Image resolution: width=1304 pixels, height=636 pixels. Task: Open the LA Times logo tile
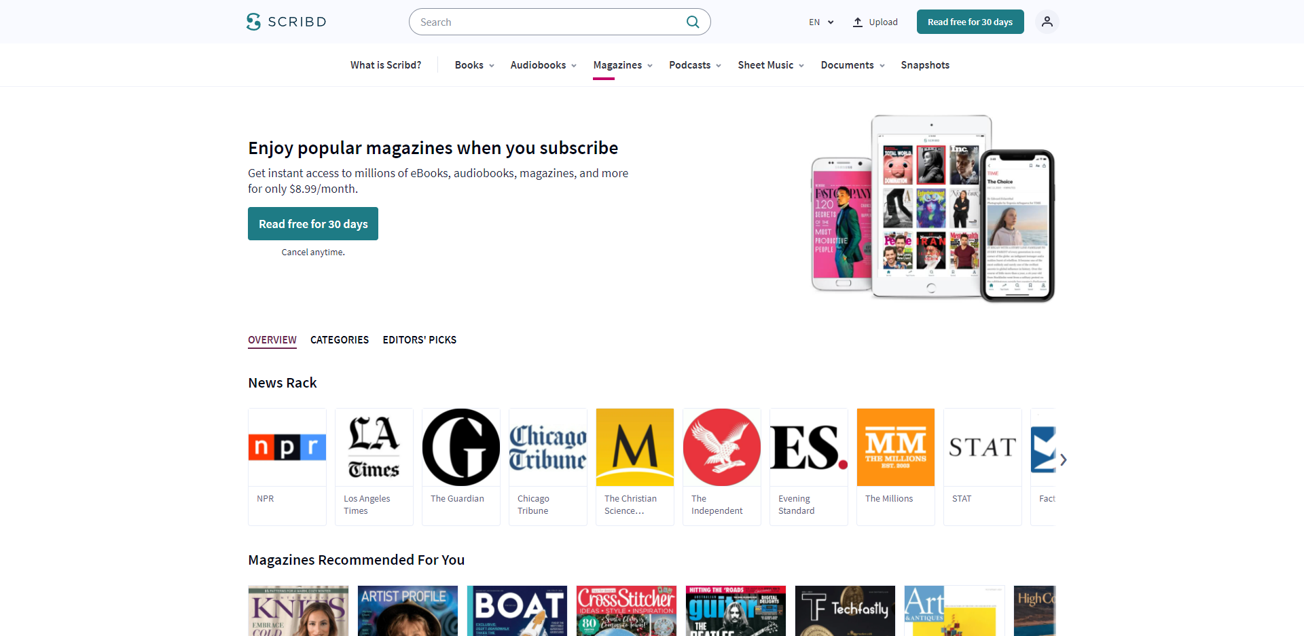pos(374,447)
